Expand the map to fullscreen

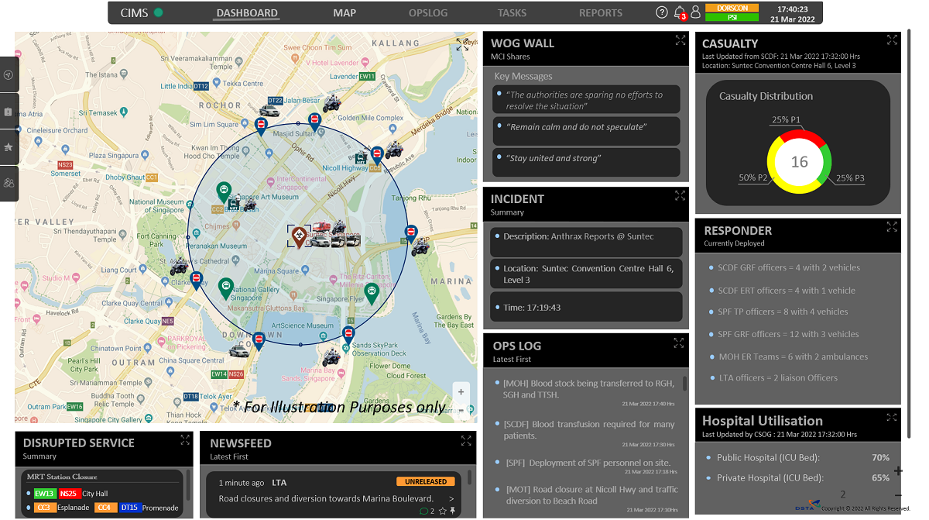pyautogui.click(x=462, y=45)
